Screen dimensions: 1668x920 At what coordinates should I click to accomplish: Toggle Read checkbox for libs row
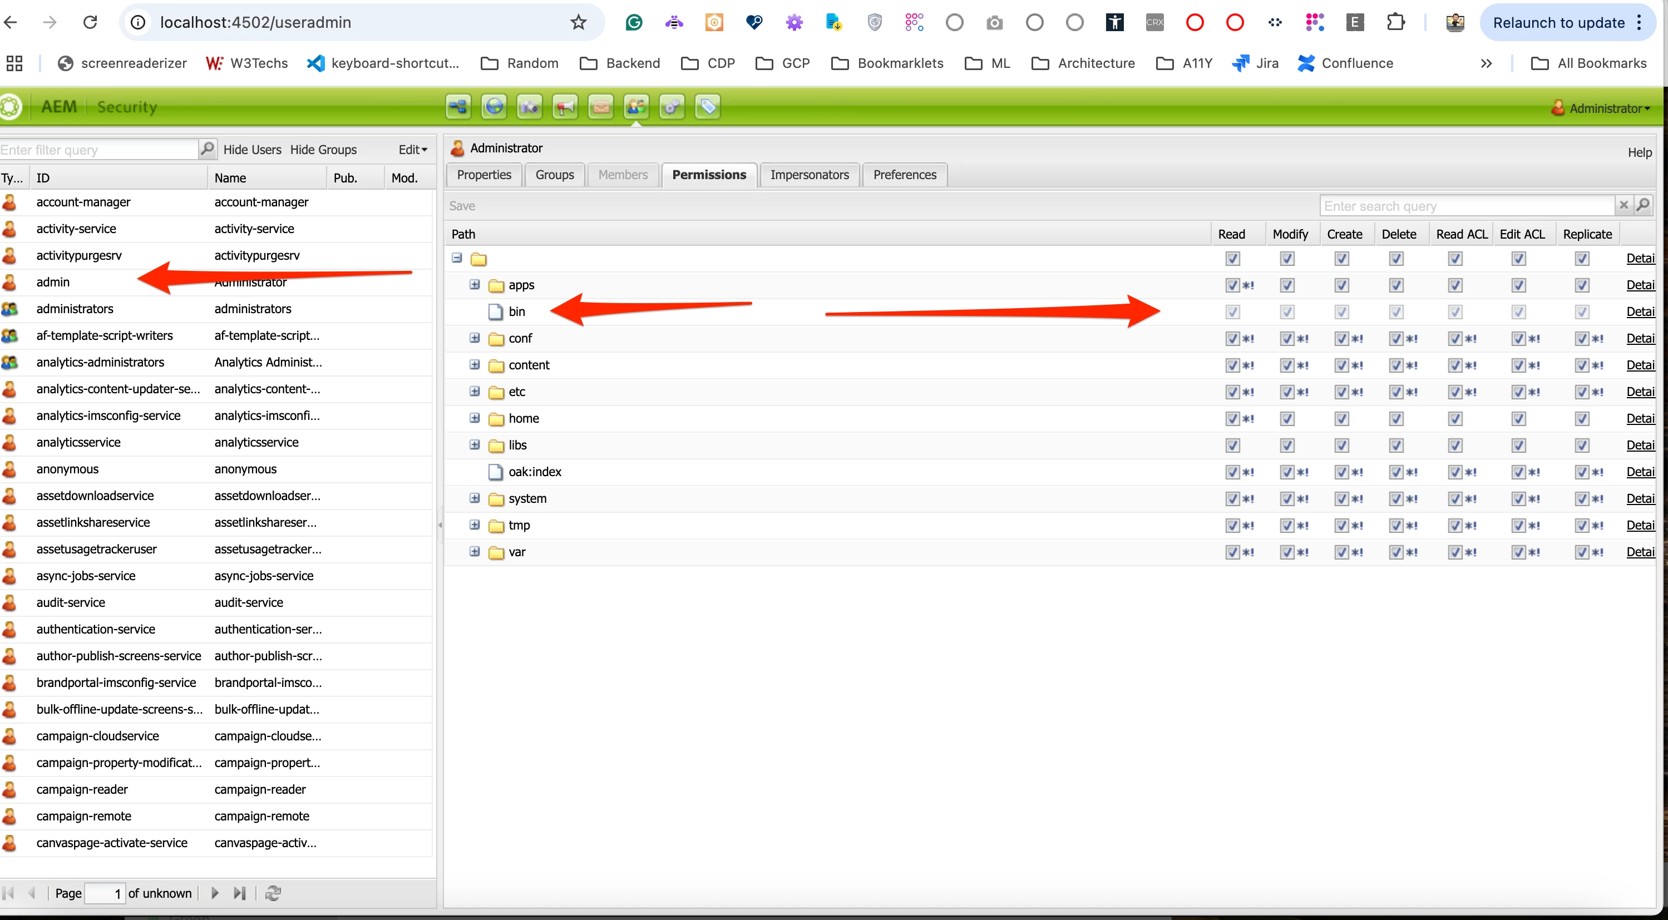click(x=1232, y=446)
